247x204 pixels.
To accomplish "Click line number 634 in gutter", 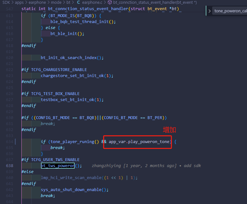I will 9,141.
